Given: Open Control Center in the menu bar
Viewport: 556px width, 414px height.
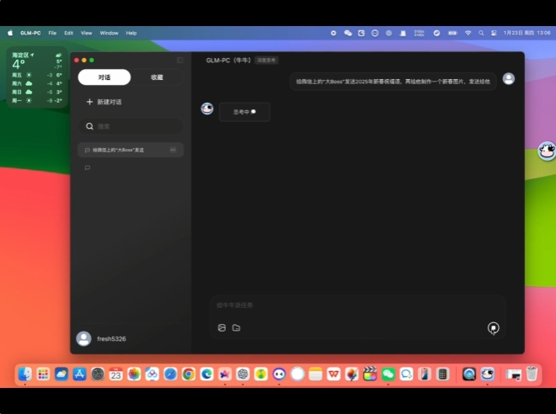Looking at the screenshot, I should pos(494,33).
